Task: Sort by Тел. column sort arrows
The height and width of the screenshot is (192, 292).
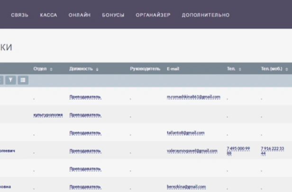Action: tap(240, 69)
